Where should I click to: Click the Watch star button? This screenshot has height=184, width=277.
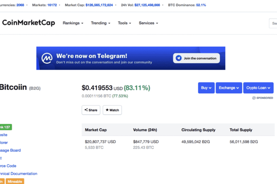click(112, 110)
